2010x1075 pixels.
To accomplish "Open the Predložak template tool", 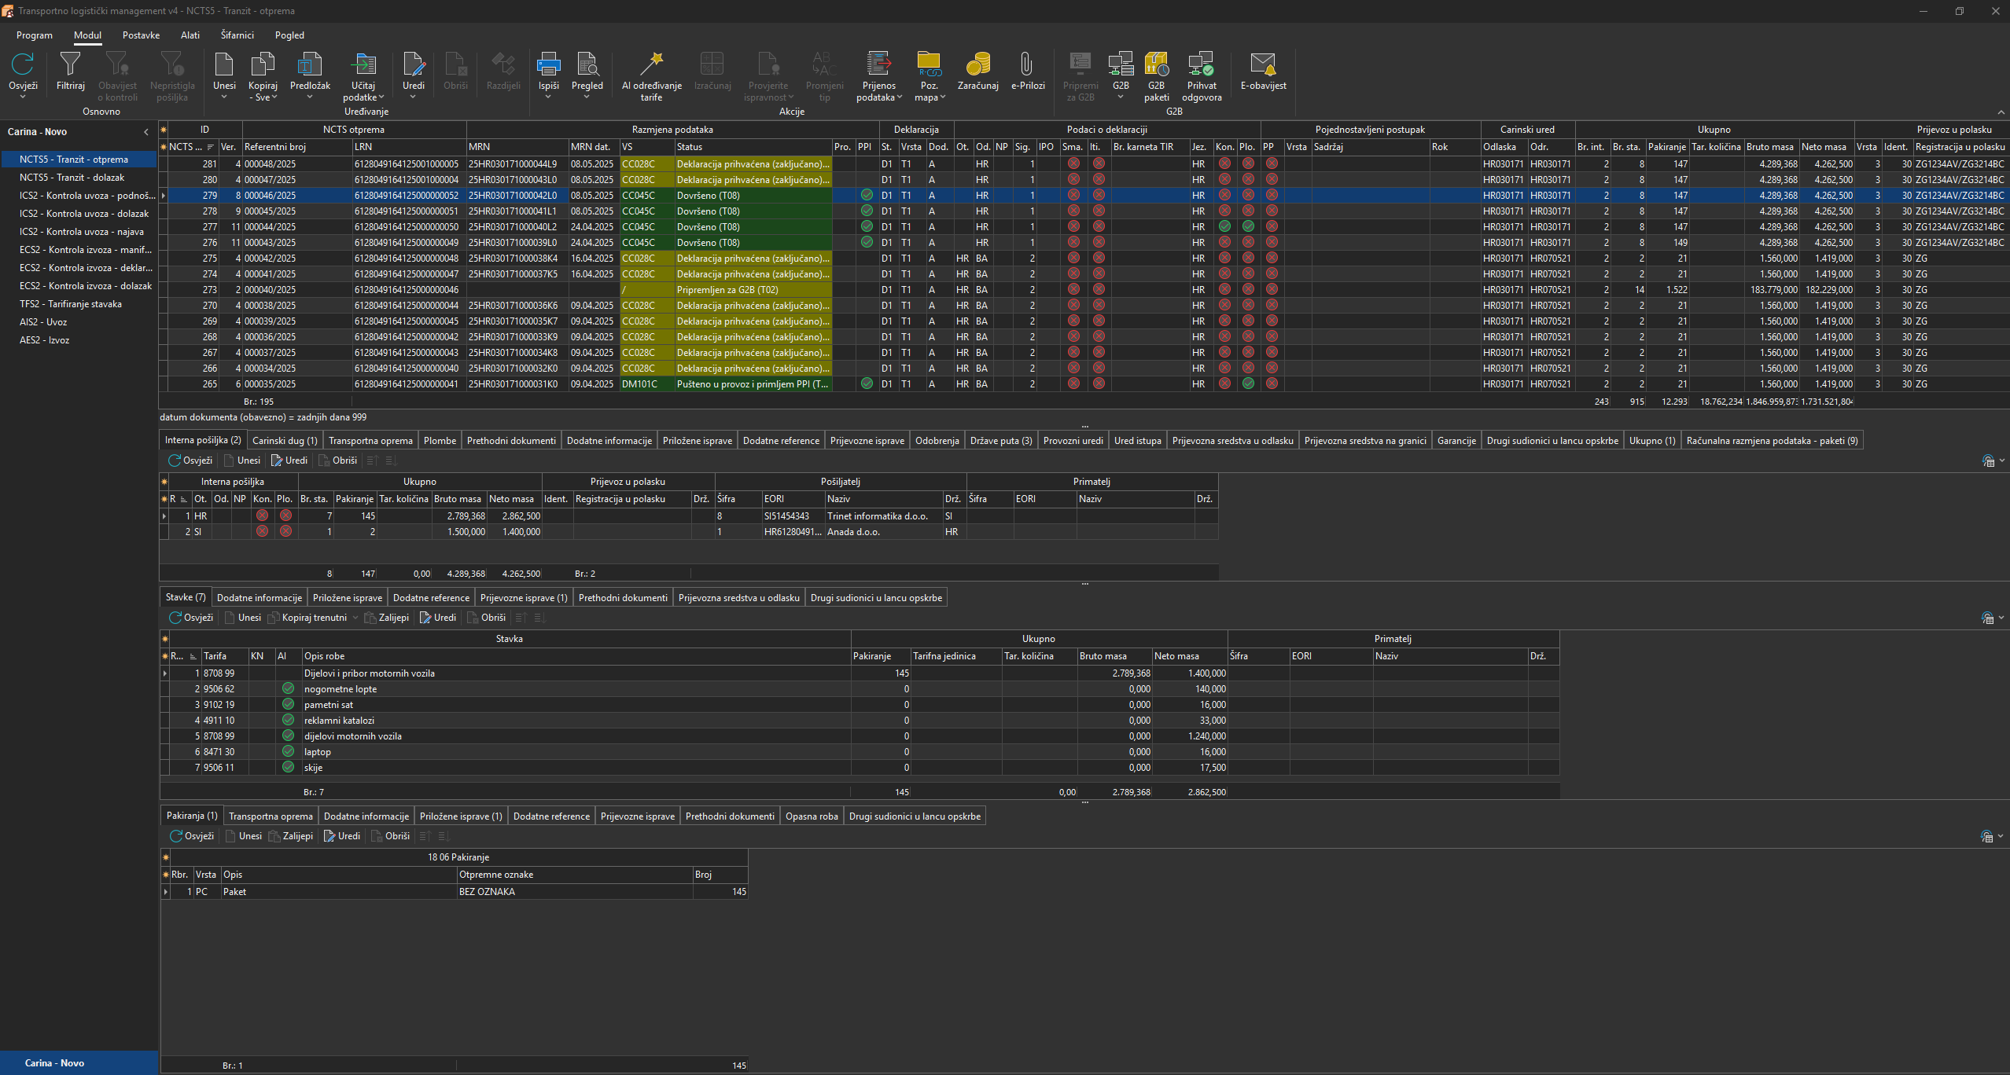I will (310, 64).
